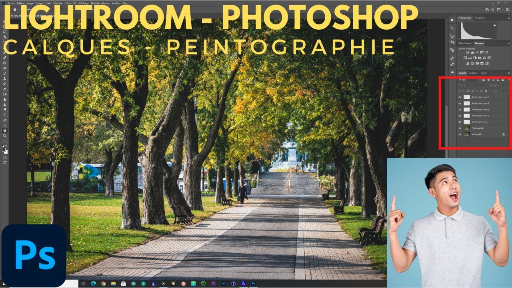Switch to the Bibliothèques tab
Screen dimensions: 512x288
[465, 43]
